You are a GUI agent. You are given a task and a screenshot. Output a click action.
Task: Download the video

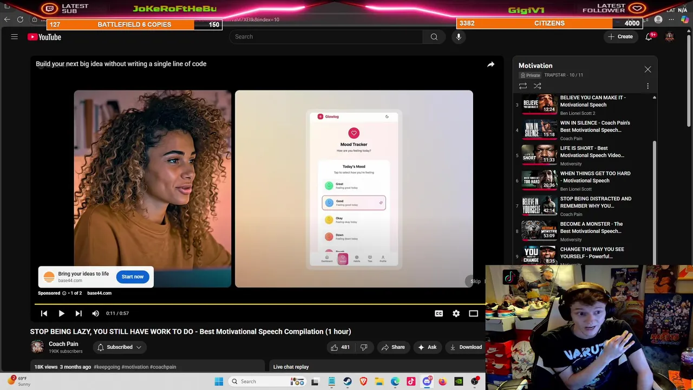click(x=466, y=347)
